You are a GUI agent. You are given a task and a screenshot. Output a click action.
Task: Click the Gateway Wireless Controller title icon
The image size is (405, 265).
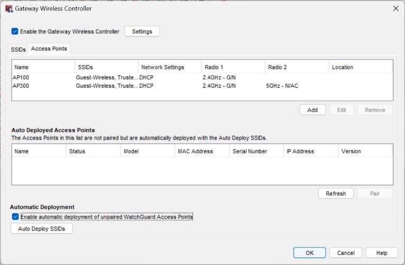[x=9, y=8]
